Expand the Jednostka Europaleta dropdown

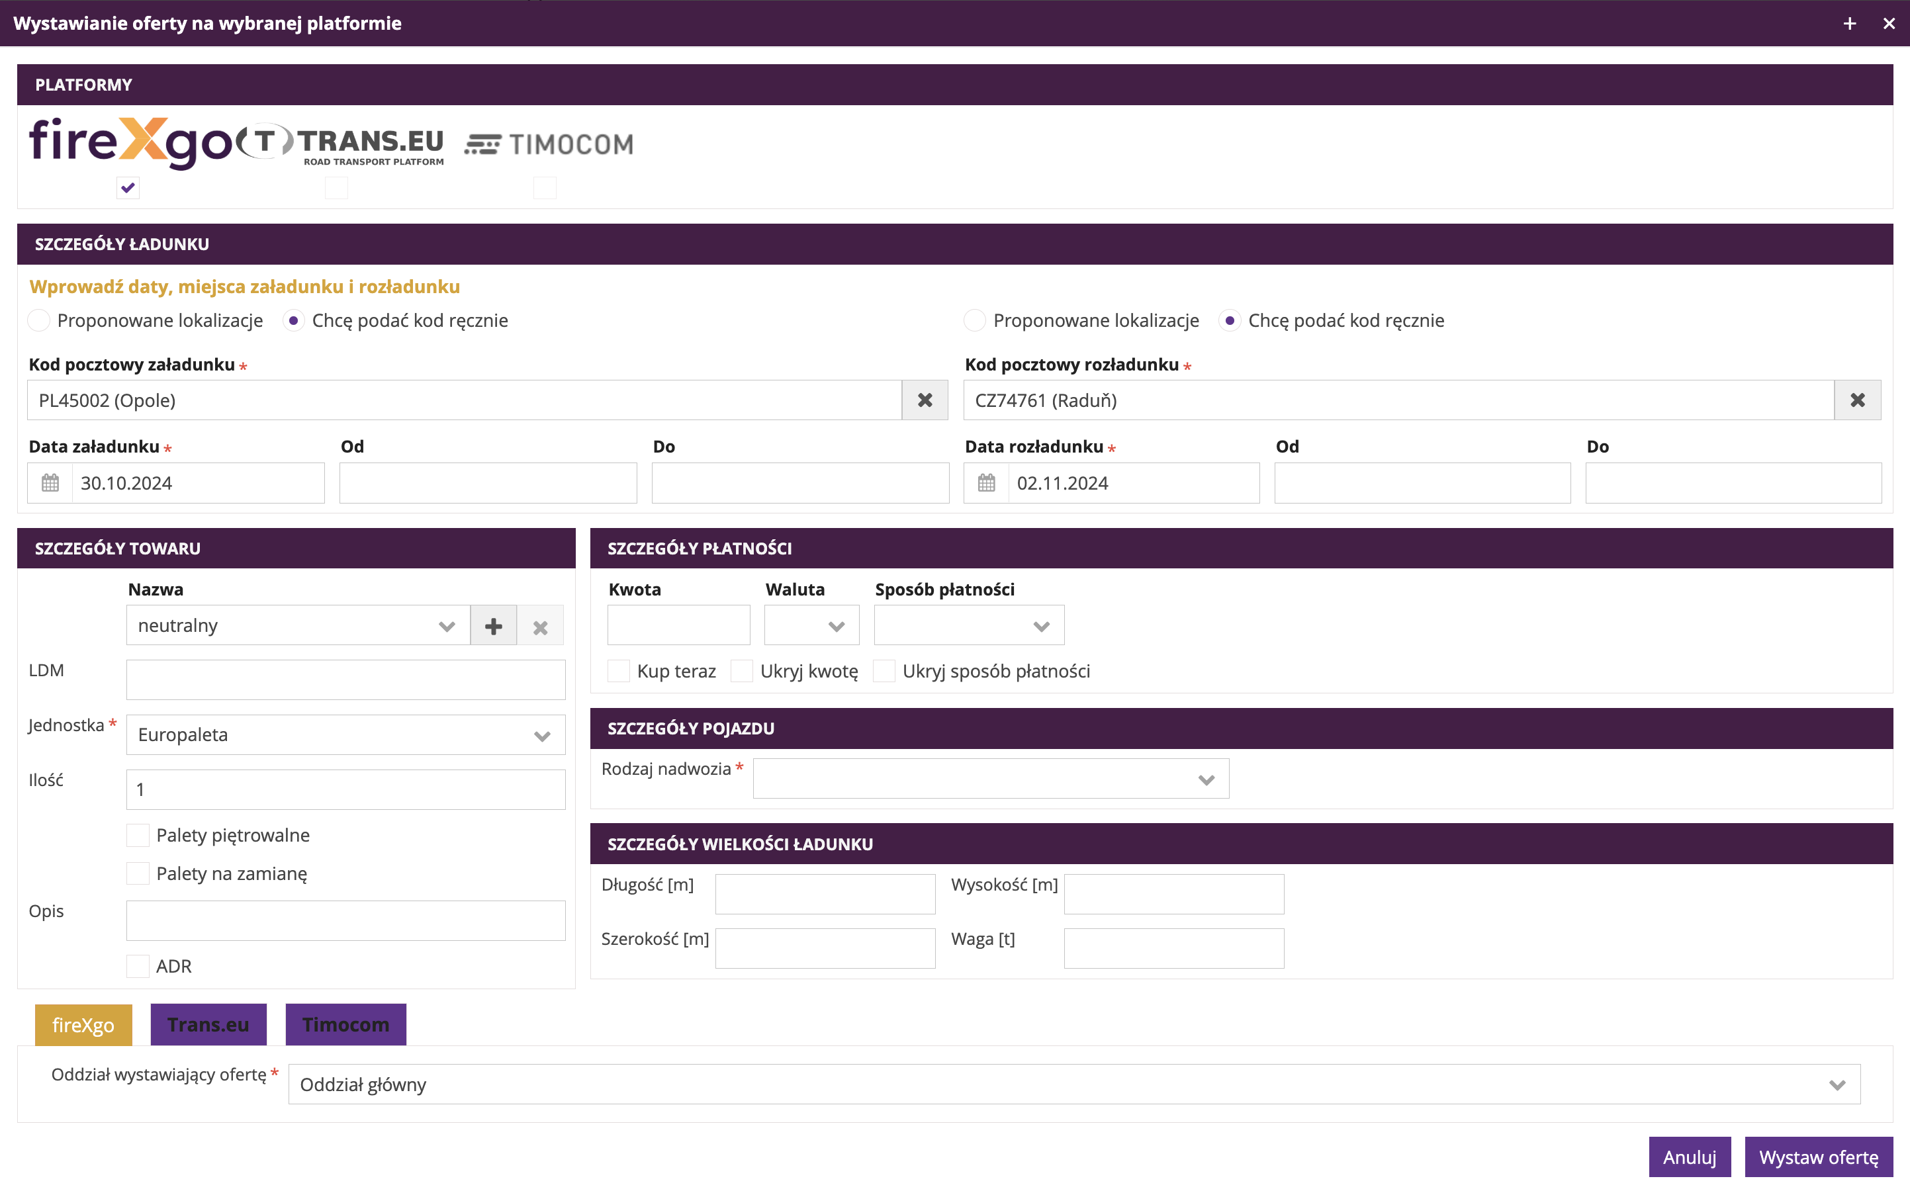click(x=345, y=735)
